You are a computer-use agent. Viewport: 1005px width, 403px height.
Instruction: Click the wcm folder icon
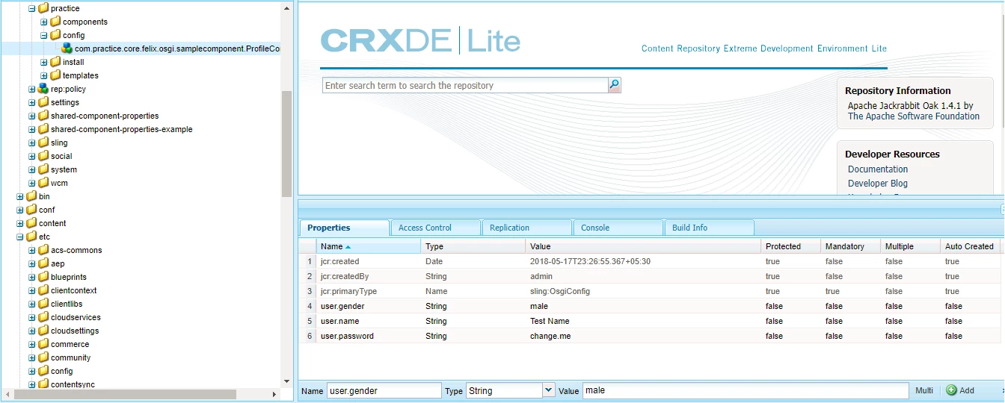[x=43, y=183]
